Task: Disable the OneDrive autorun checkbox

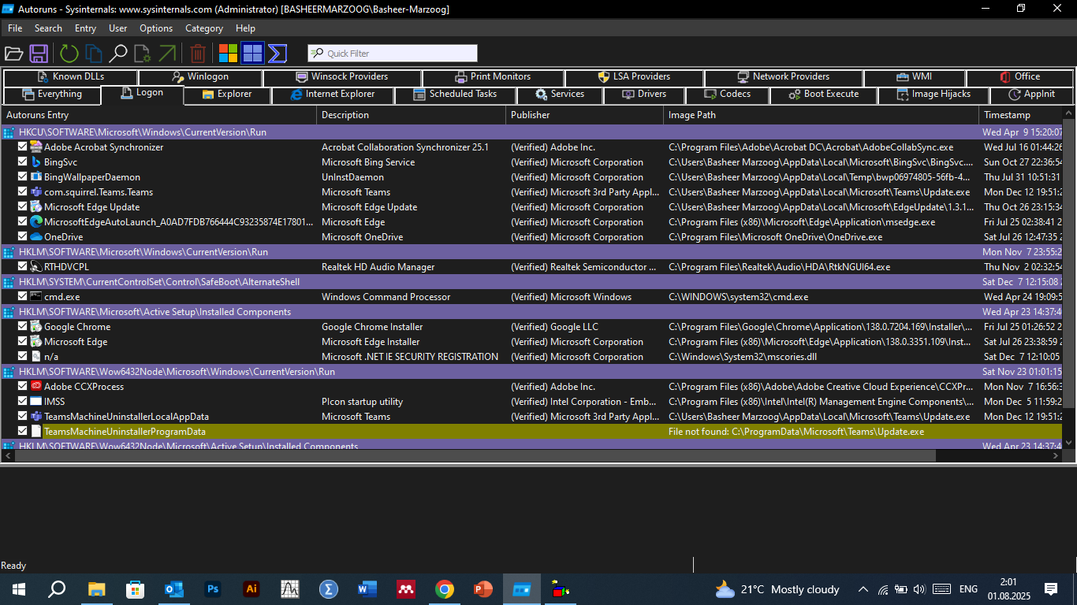Action: coord(23,237)
